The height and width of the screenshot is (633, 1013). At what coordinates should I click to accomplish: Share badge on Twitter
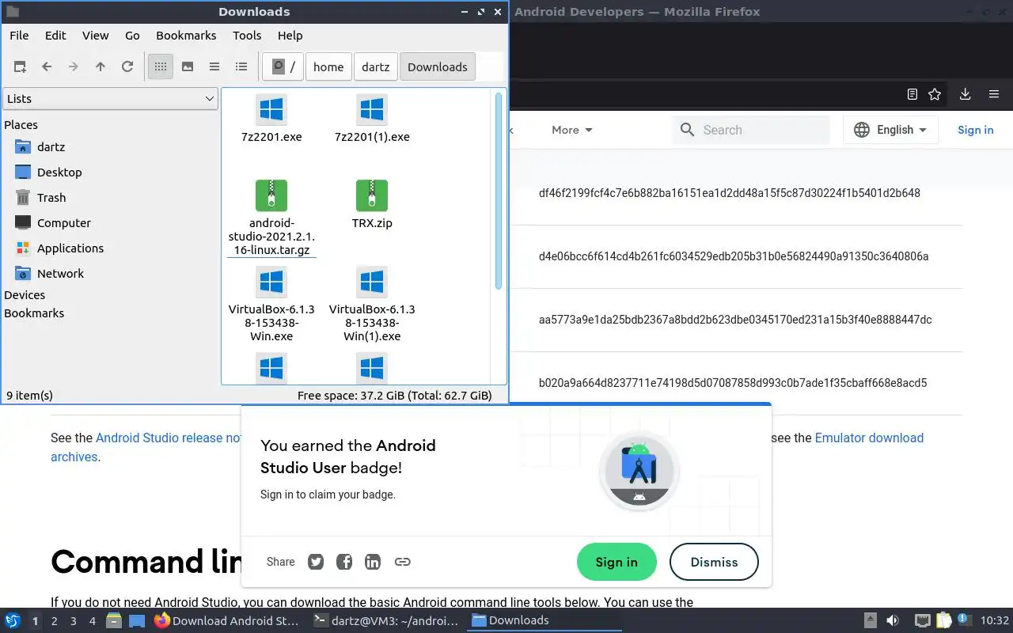(316, 562)
